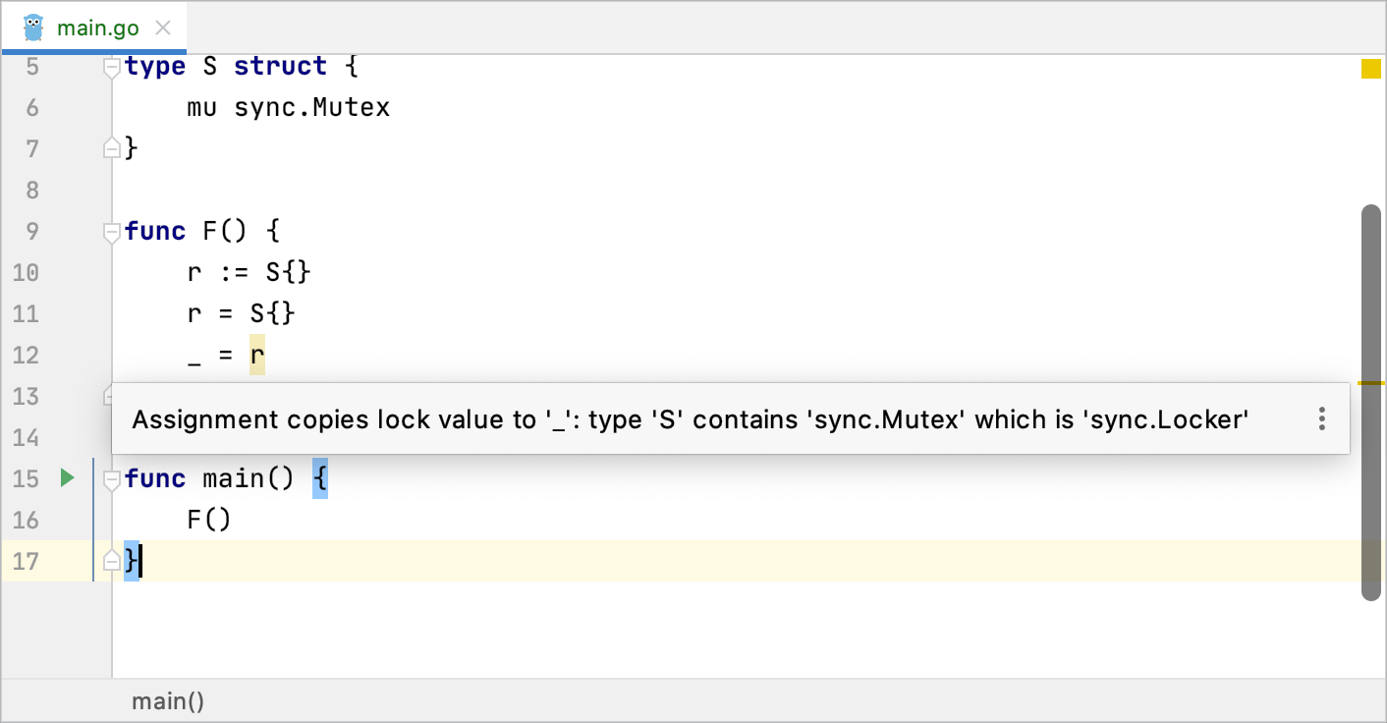
Task: Click the F() call on line 16
Action: pos(209,520)
